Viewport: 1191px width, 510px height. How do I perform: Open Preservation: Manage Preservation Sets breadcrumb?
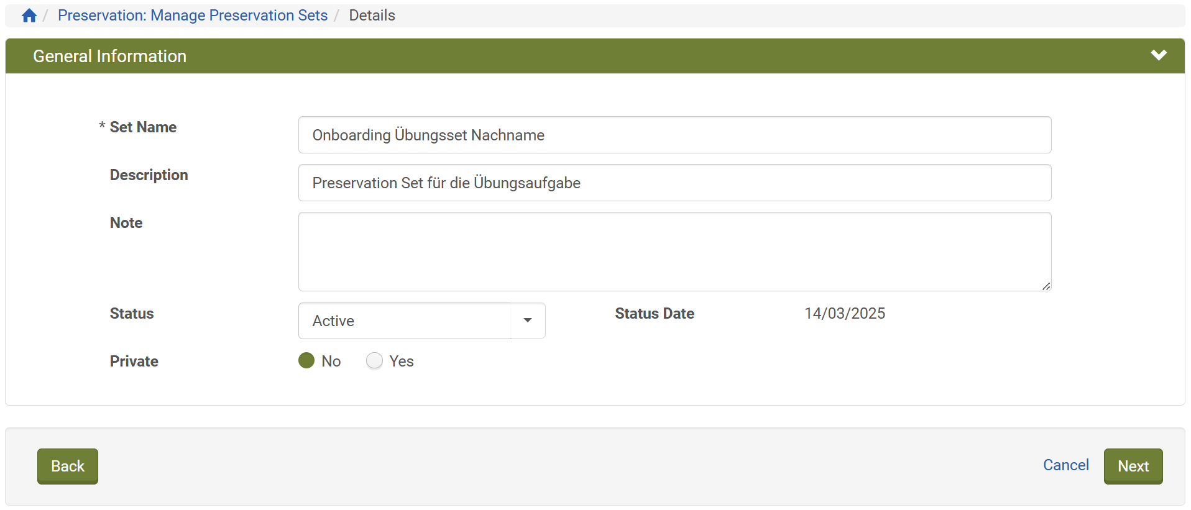[193, 16]
